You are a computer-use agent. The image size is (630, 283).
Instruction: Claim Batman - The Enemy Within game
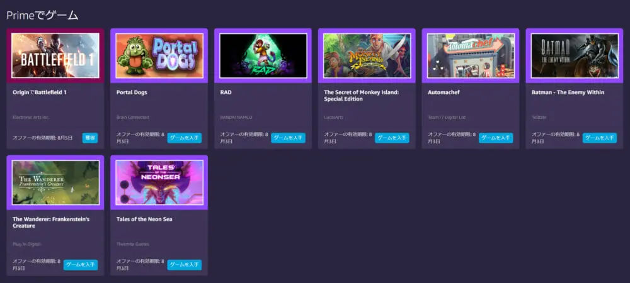pyautogui.click(x=599, y=138)
